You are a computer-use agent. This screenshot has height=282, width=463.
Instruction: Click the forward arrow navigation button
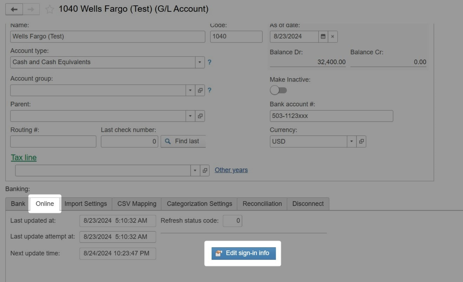[x=31, y=9]
